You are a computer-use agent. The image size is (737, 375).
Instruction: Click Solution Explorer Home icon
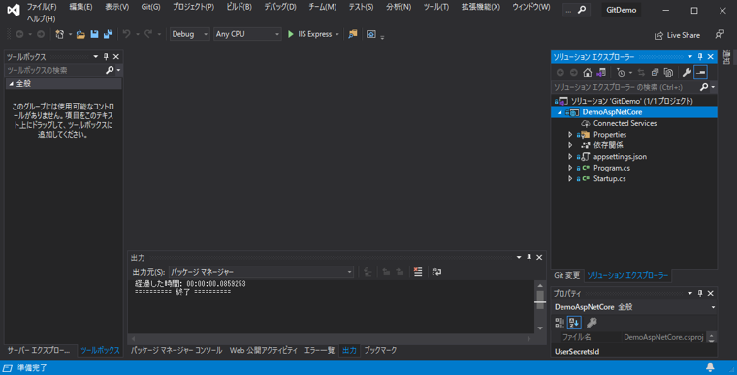pyautogui.click(x=588, y=73)
